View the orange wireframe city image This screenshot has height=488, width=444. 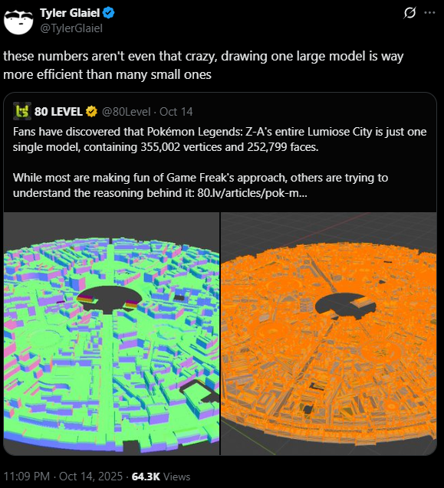coord(329,334)
